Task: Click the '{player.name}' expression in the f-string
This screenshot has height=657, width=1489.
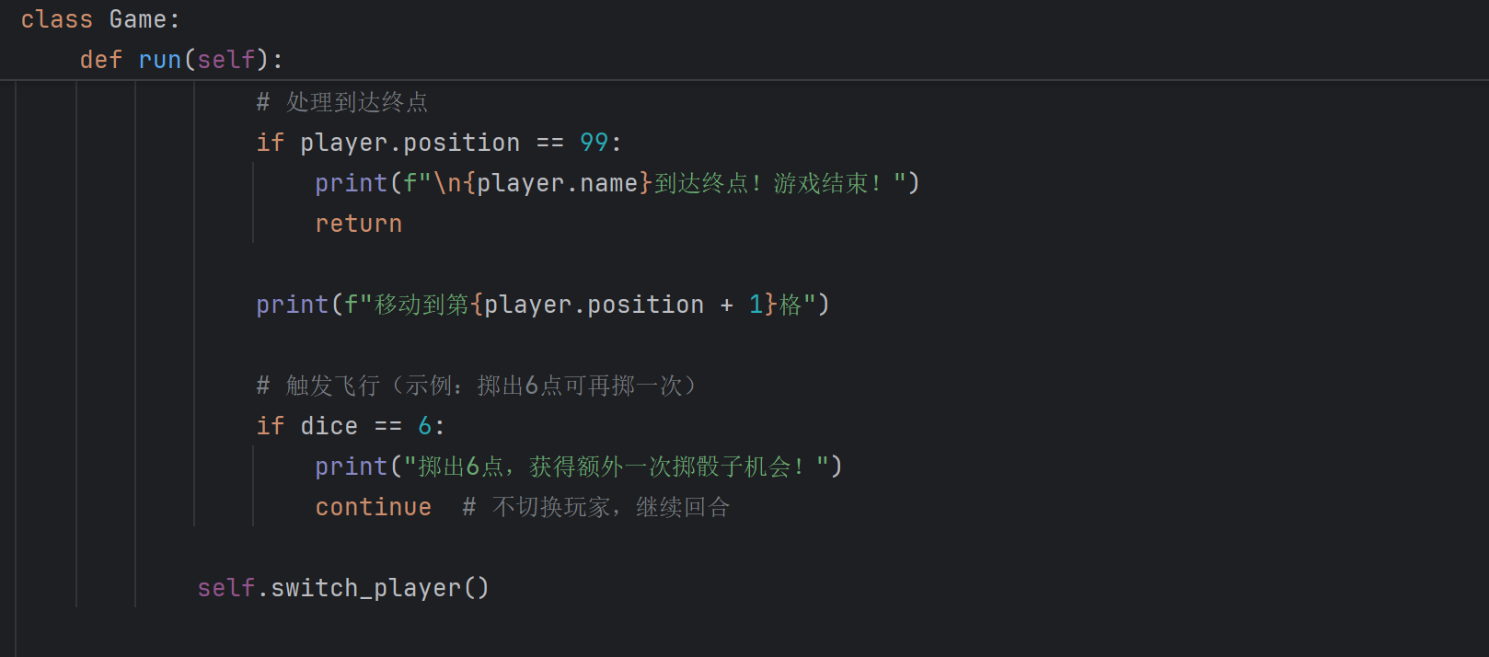Action: [x=558, y=183]
